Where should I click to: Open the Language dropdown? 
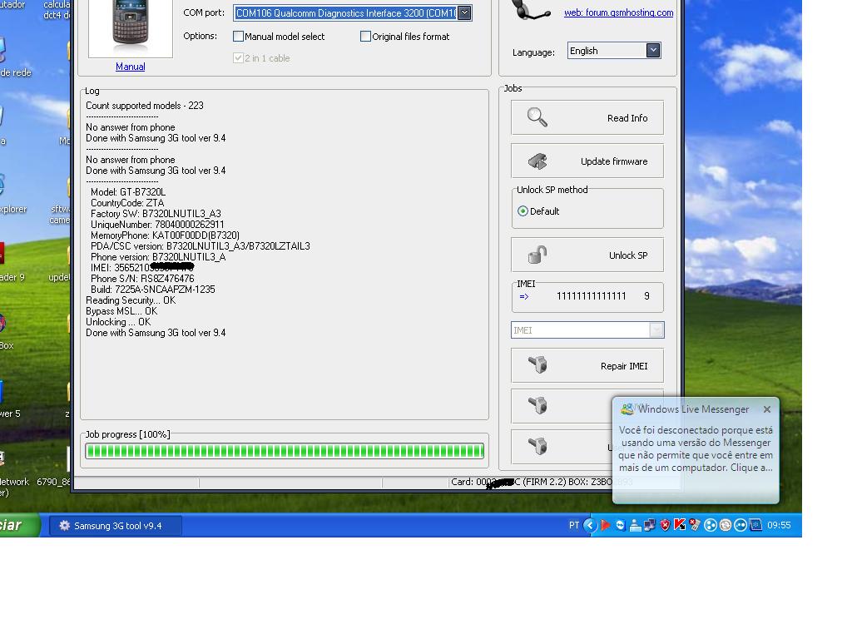(x=653, y=51)
